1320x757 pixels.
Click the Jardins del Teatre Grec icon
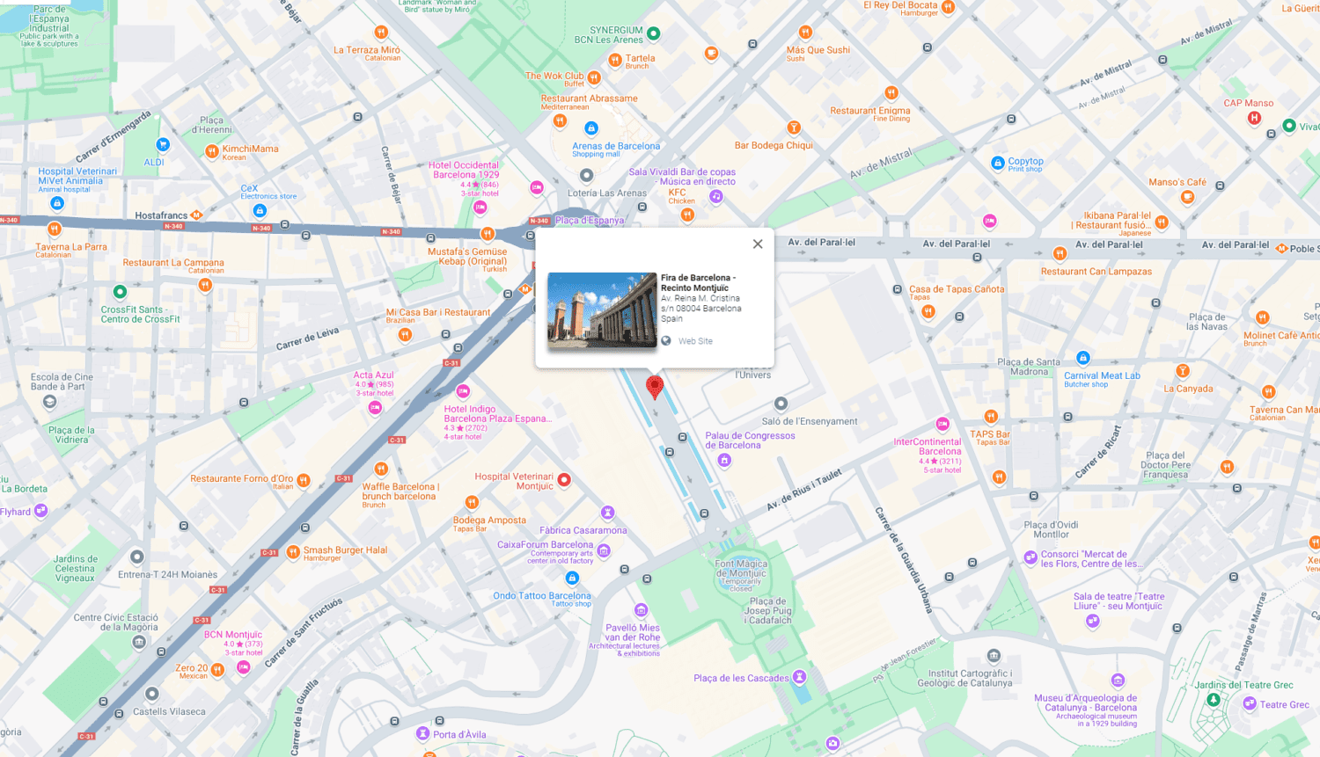coord(1214,700)
